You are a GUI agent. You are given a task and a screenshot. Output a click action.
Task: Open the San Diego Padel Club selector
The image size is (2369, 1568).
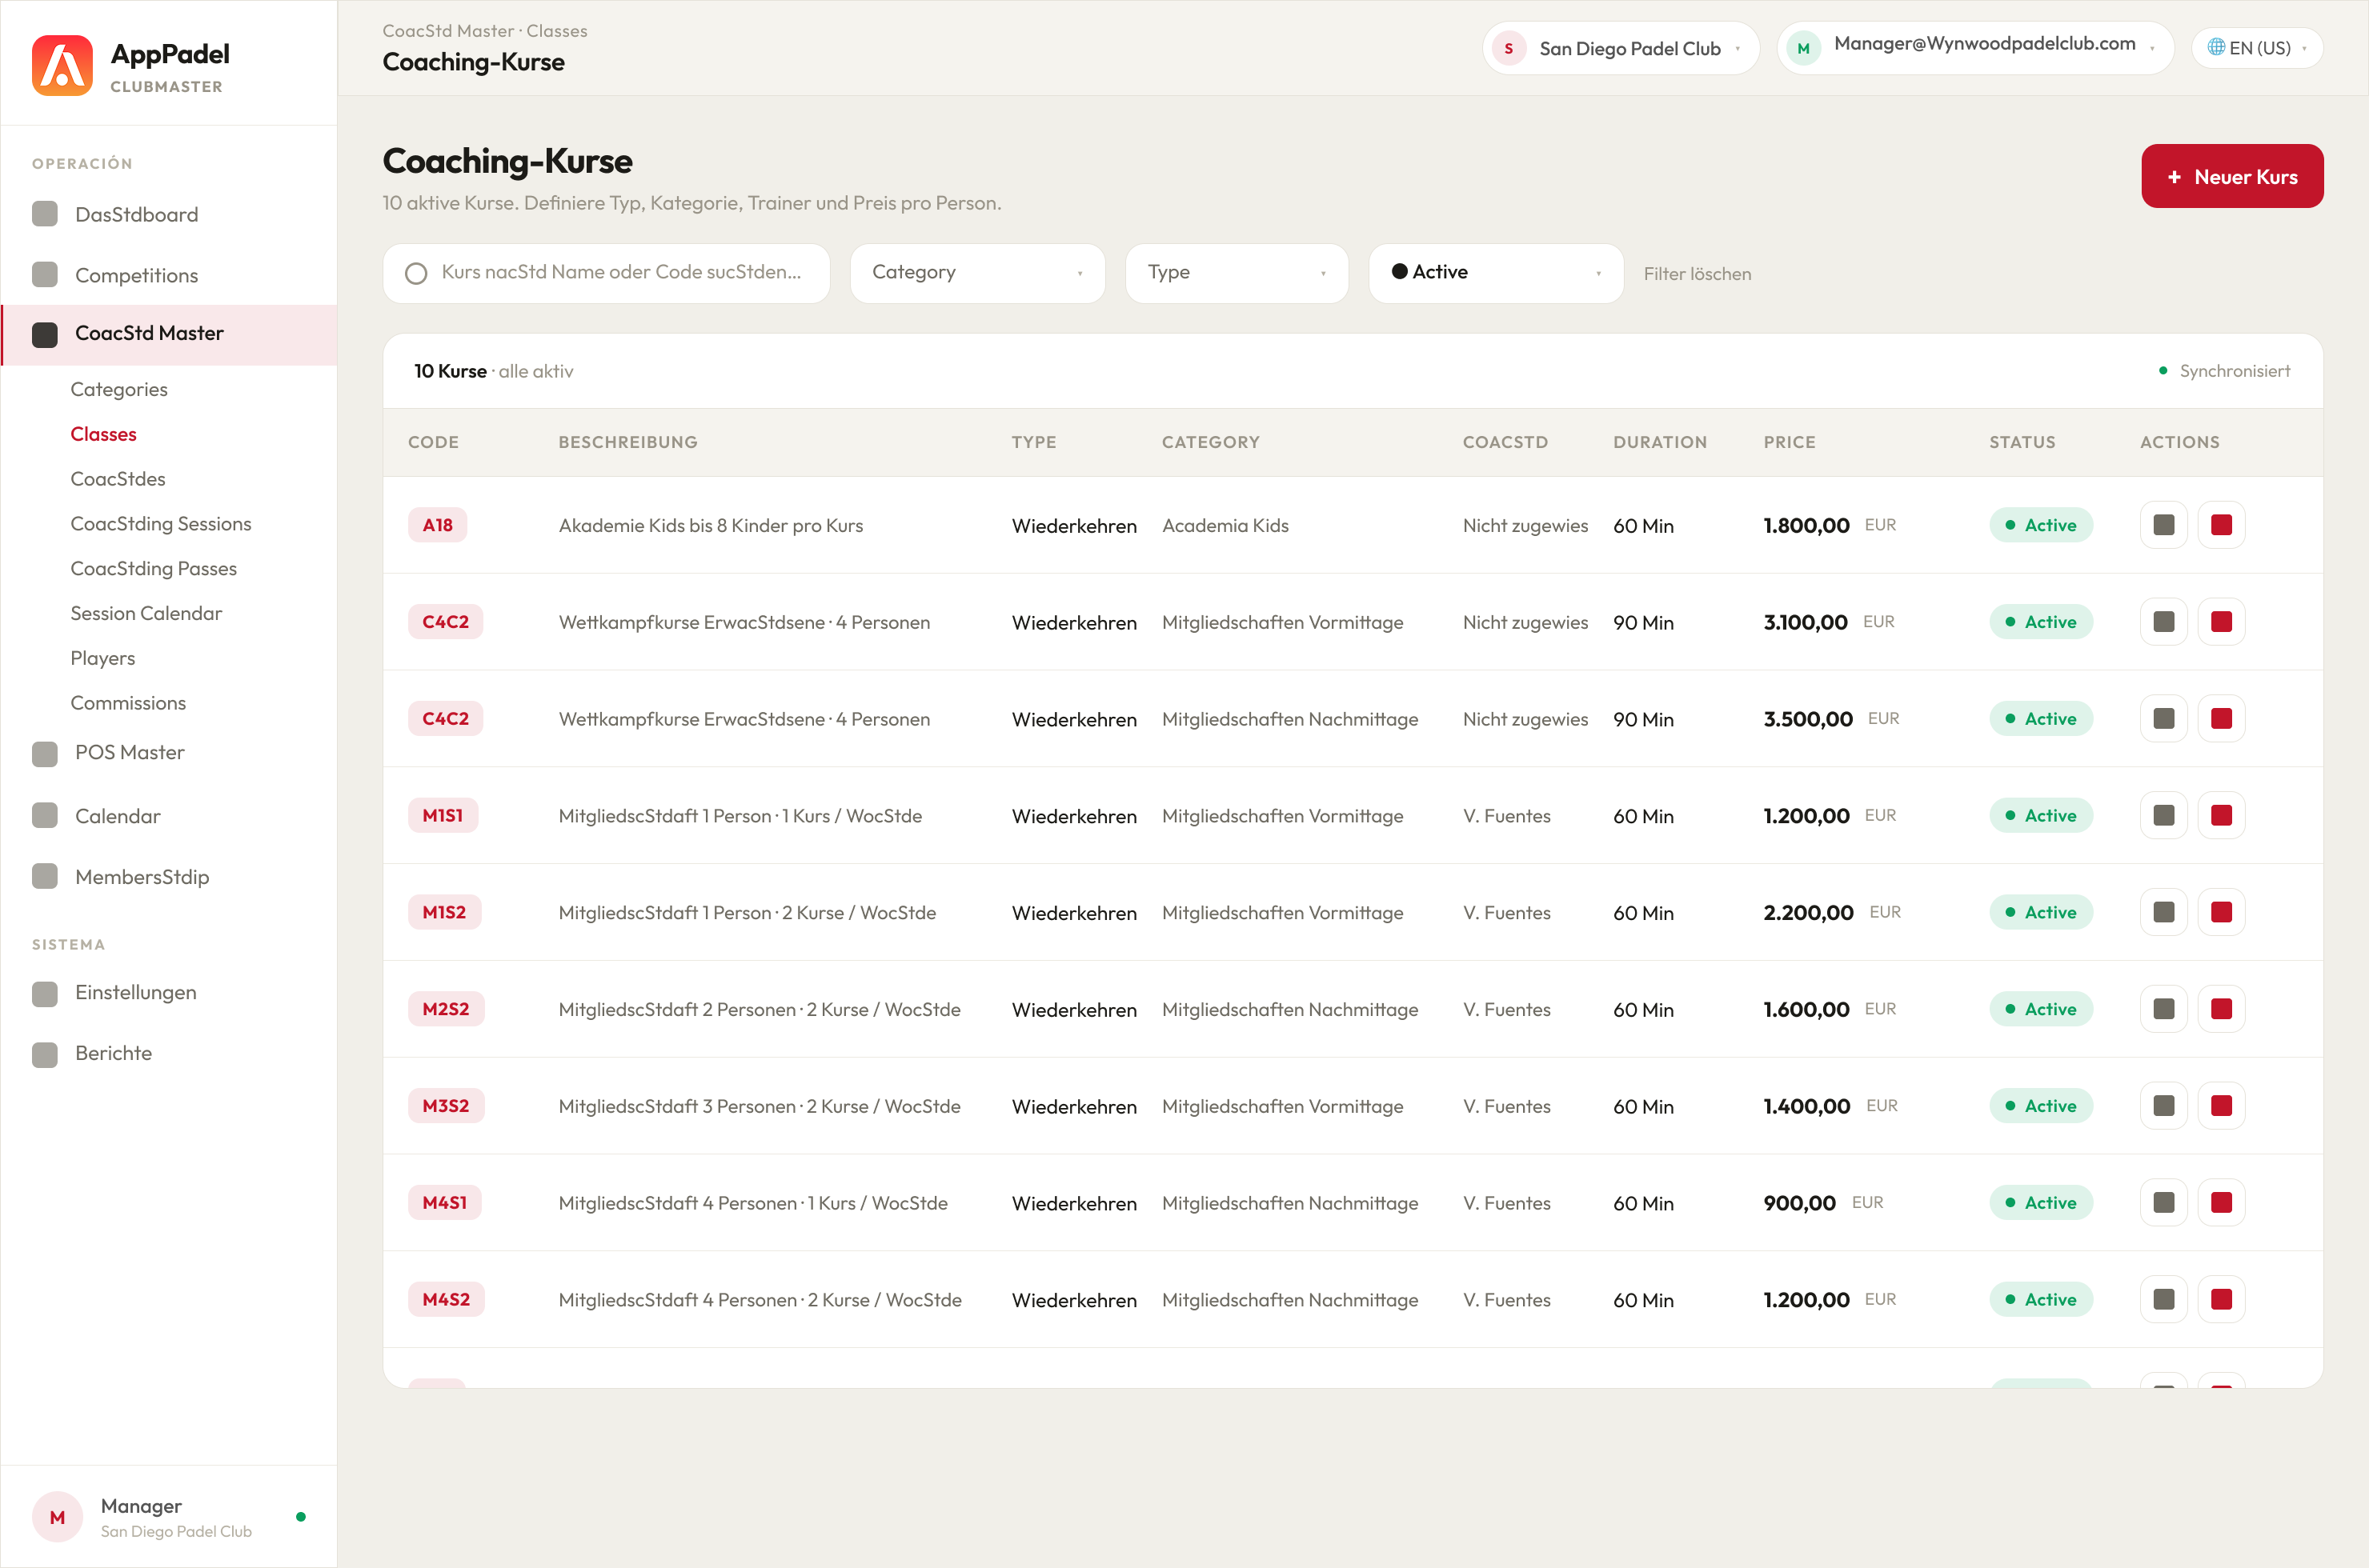point(1621,48)
